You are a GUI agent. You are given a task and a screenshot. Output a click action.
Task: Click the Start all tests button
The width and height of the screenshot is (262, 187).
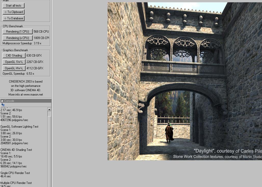click(14, 6)
